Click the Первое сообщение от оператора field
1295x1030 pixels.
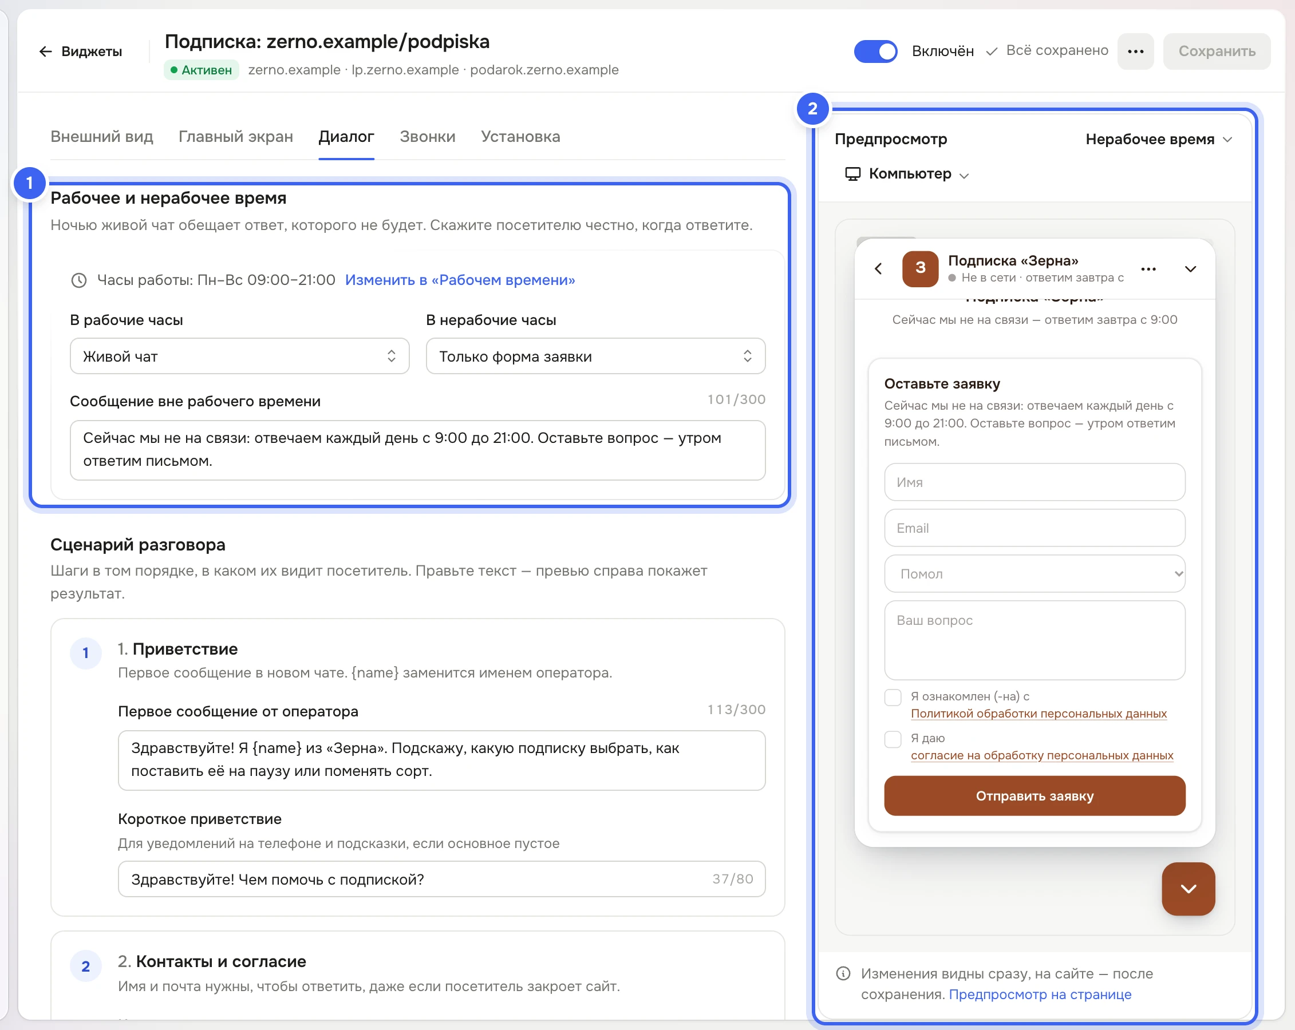point(441,760)
